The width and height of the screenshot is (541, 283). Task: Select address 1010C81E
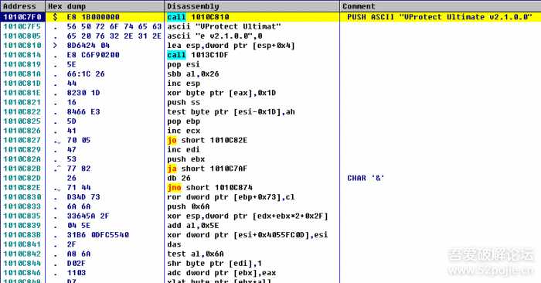(22, 93)
